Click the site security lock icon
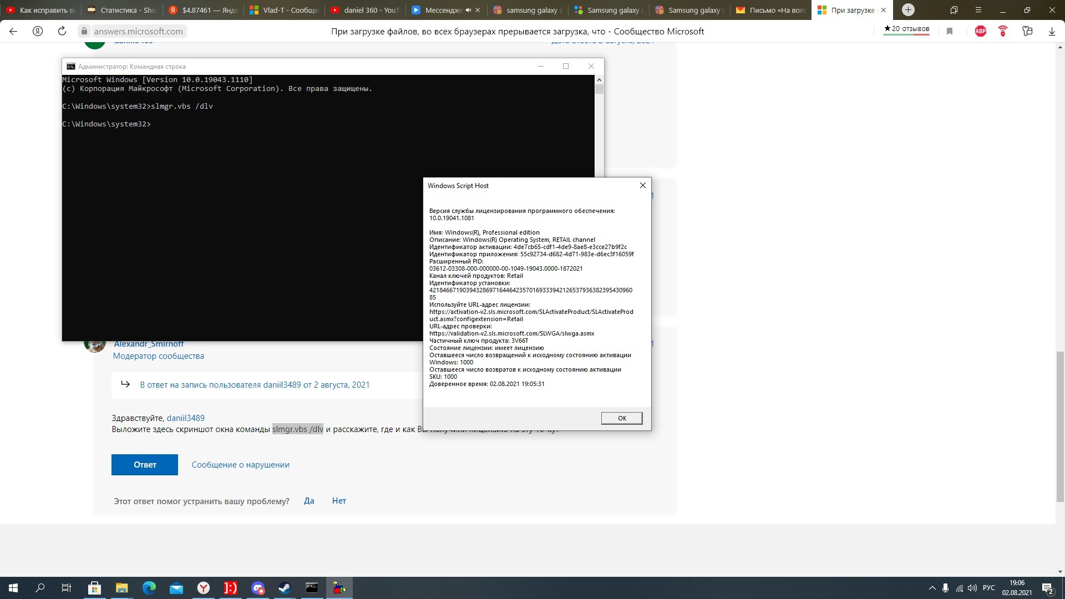The height and width of the screenshot is (599, 1065). tap(84, 32)
